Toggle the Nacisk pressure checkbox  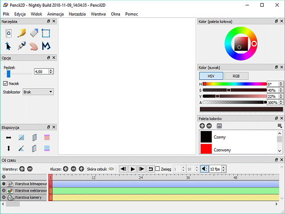[5, 83]
